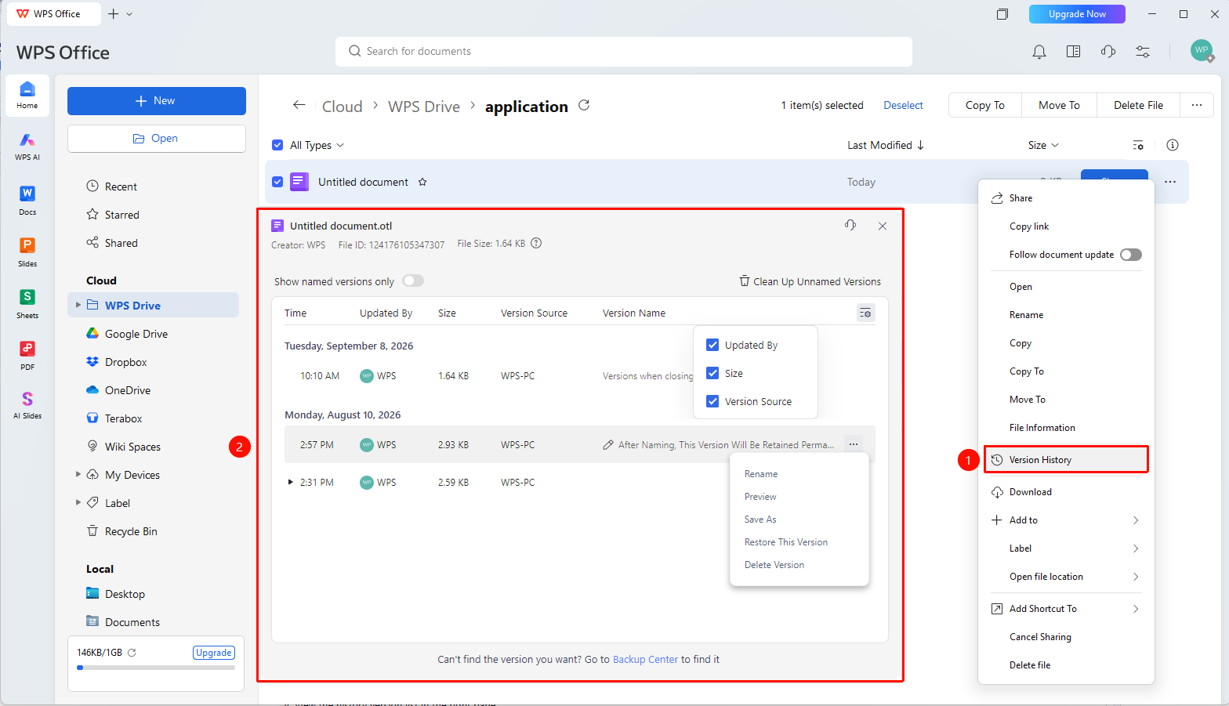
Task: Open the Sheets app in sidebar
Action: [27, 303]
